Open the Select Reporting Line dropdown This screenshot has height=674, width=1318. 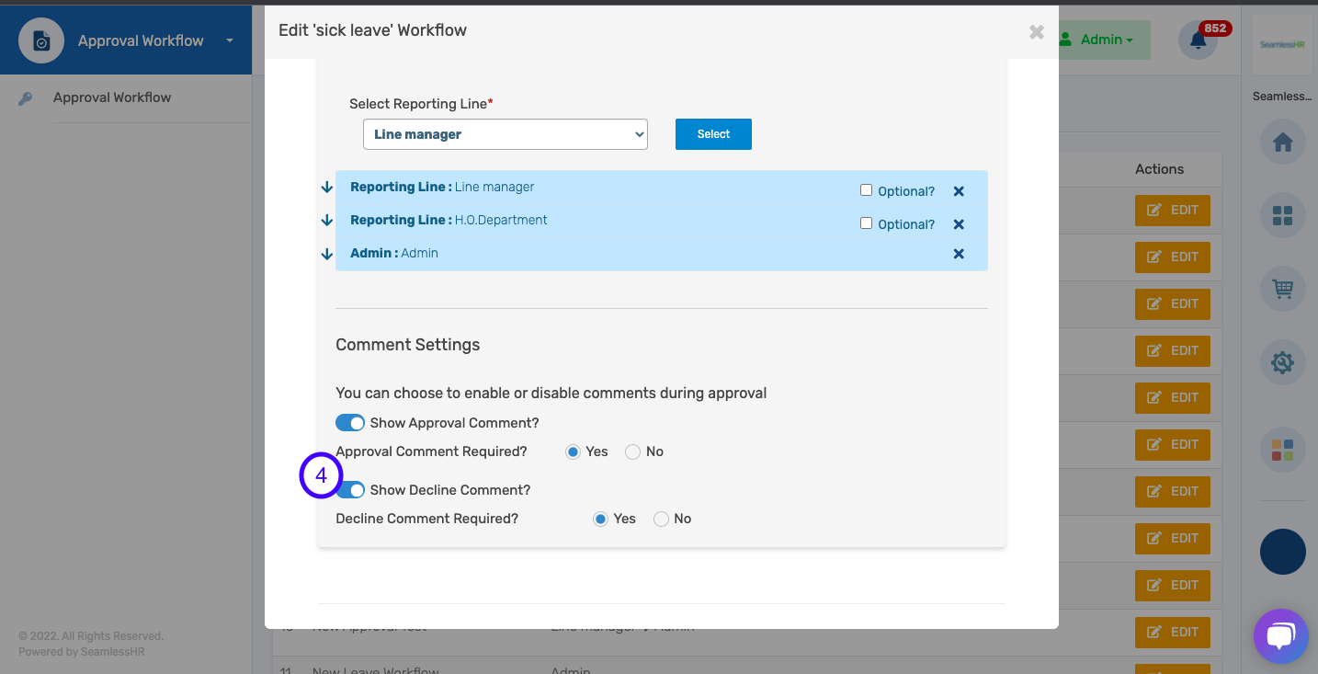click(x=505, y=133)
